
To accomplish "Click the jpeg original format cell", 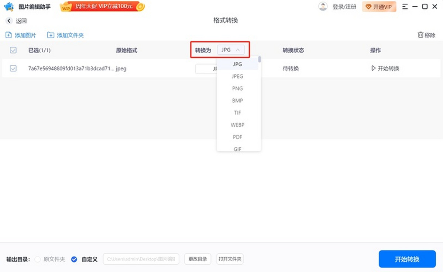I will coord(121,69).
